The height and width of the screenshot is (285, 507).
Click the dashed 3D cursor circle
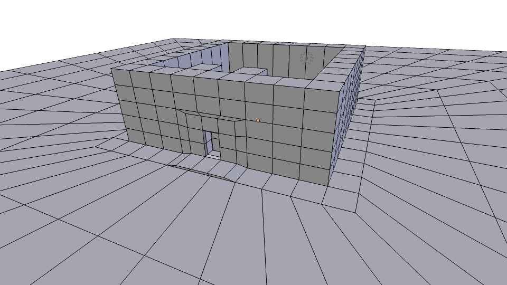click(306, 59)
